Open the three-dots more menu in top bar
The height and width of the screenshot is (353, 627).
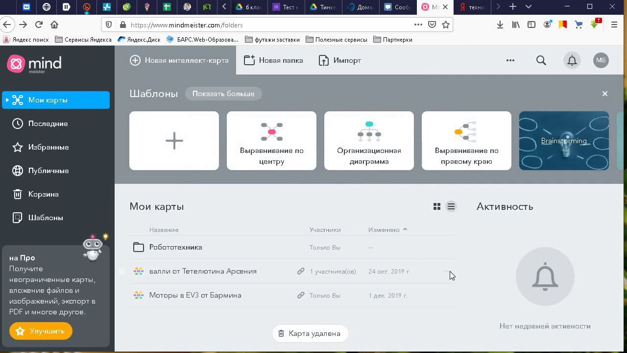pyautogui.click(x=510, y=60)
